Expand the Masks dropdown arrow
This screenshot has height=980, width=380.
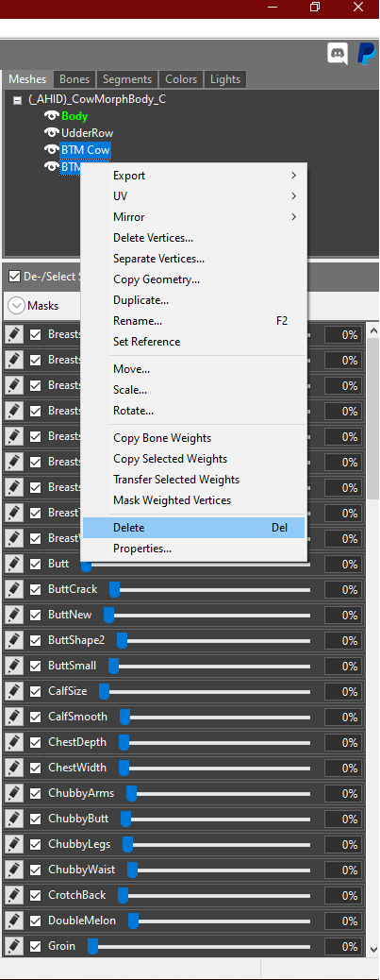click(x=16, y=306)
